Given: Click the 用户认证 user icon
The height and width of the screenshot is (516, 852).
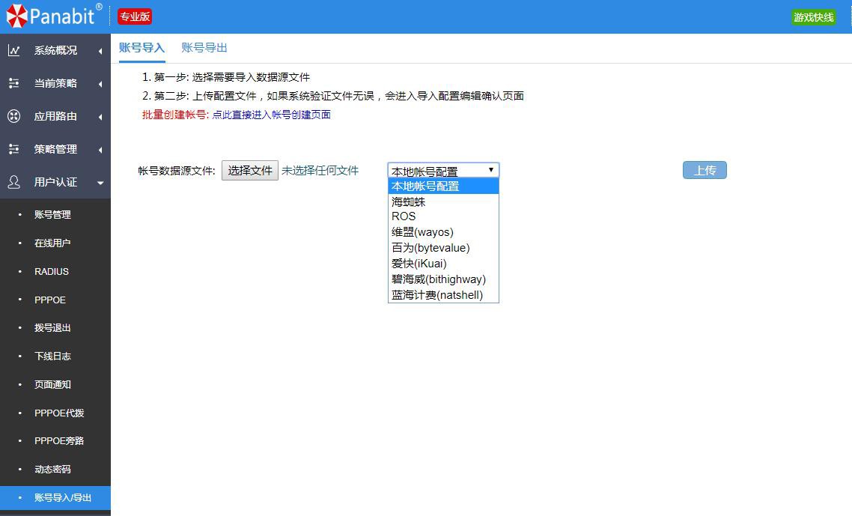Looking at the screenshot, I should click(14, 182).
